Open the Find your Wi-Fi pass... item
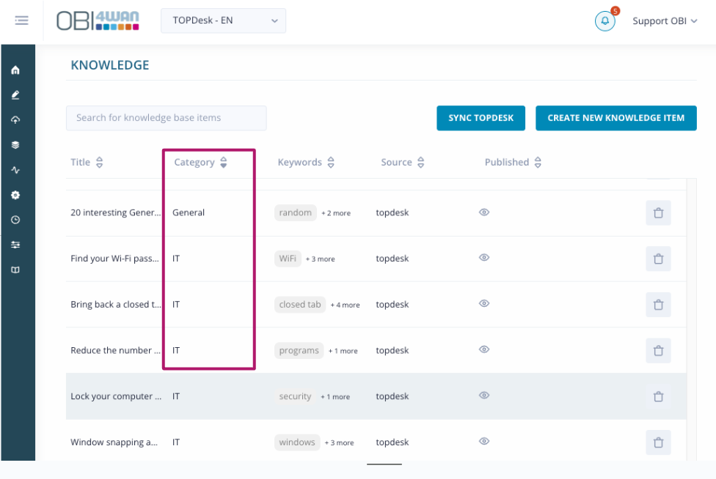716x479 pixels. coord(114,259)
